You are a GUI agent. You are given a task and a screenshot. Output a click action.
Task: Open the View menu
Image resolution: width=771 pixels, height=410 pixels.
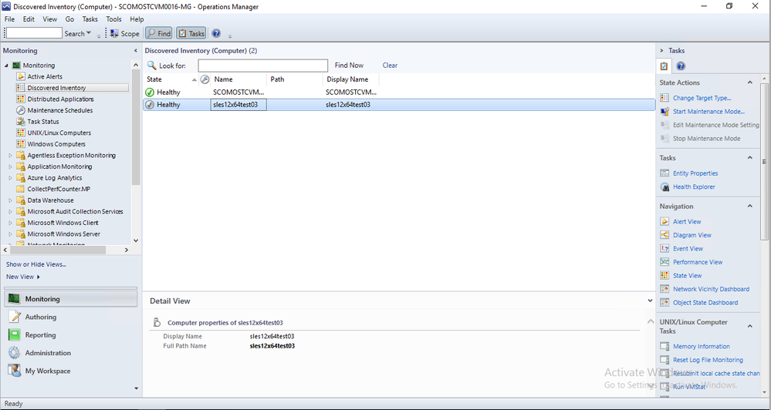pos(49,19)
